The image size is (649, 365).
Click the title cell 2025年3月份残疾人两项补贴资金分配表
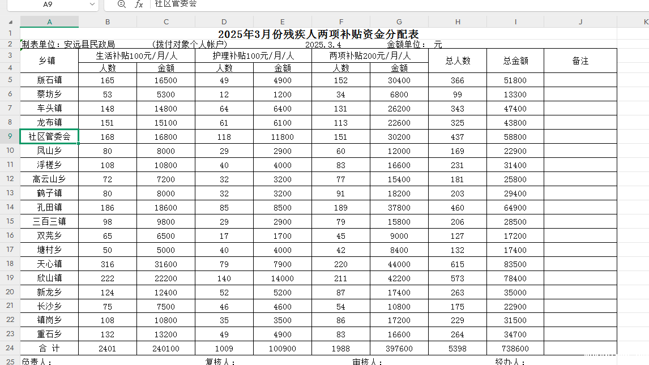coord(318,34)
